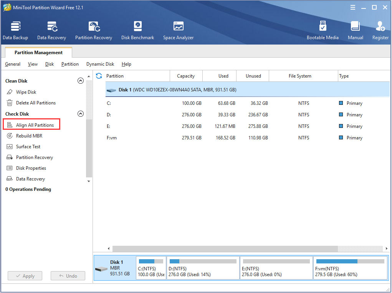Click the Delete All Partitions trash icon

tap(10, 103)
